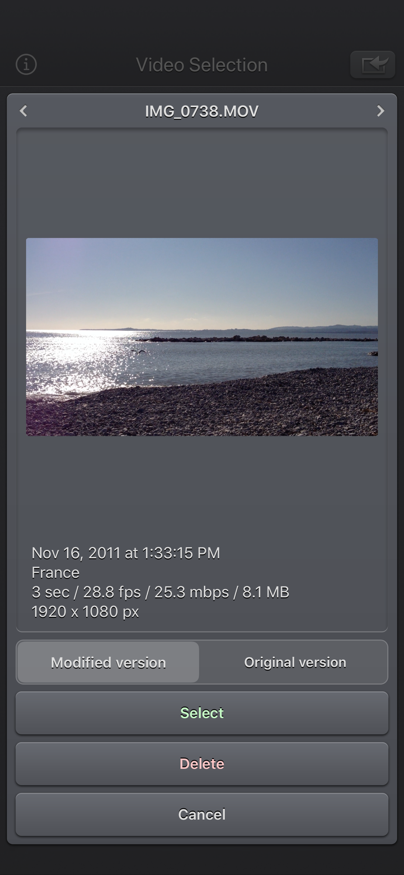Viewport: 404px width, 875px height.
Task: Tap the beach video preview thumbnail
Action: [x=202, y=337]
